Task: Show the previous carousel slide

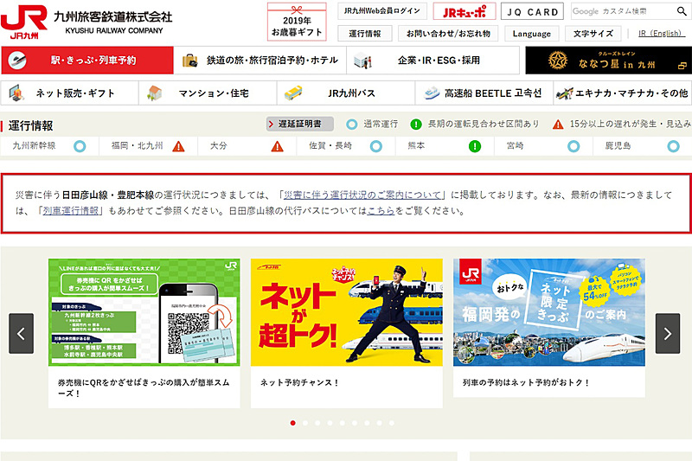Action: [21, 334]
